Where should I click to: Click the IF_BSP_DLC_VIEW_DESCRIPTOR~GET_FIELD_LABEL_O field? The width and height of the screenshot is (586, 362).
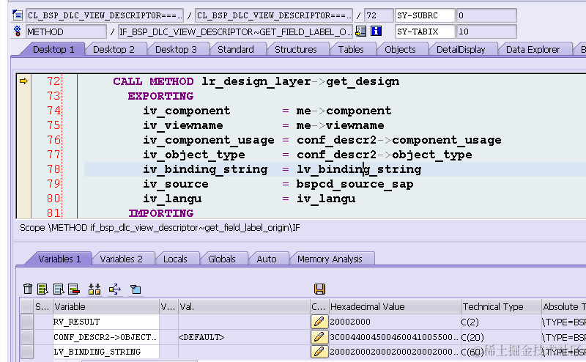[x=234, y=32]
